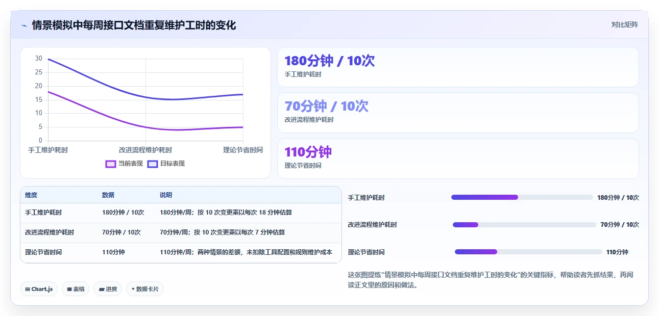Click the 表格 tag pill
The height and width of the screenshot is (316, 659).
coord(76,289)
